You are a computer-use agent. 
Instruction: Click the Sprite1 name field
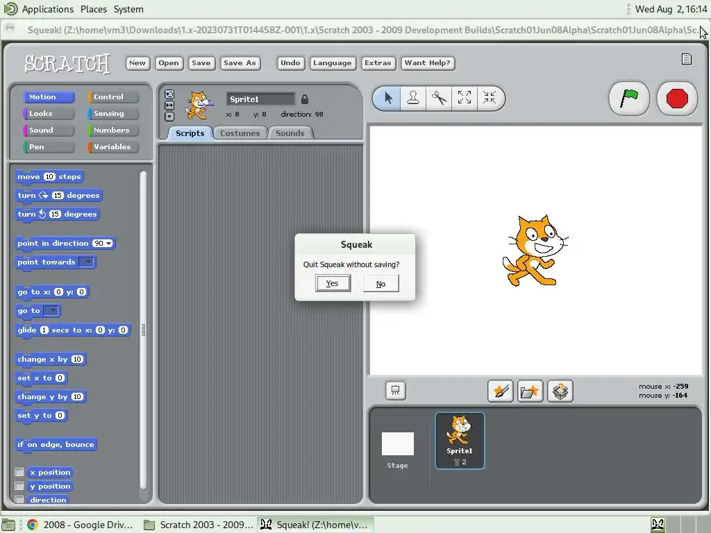click(260, 99)
